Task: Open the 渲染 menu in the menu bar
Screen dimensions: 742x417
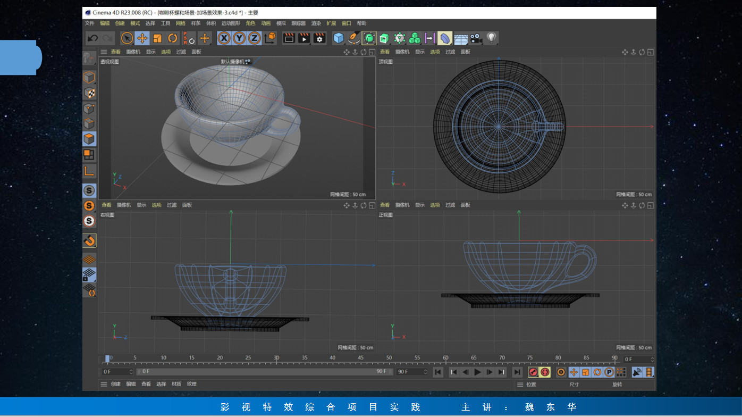Action: pos(316,23)
